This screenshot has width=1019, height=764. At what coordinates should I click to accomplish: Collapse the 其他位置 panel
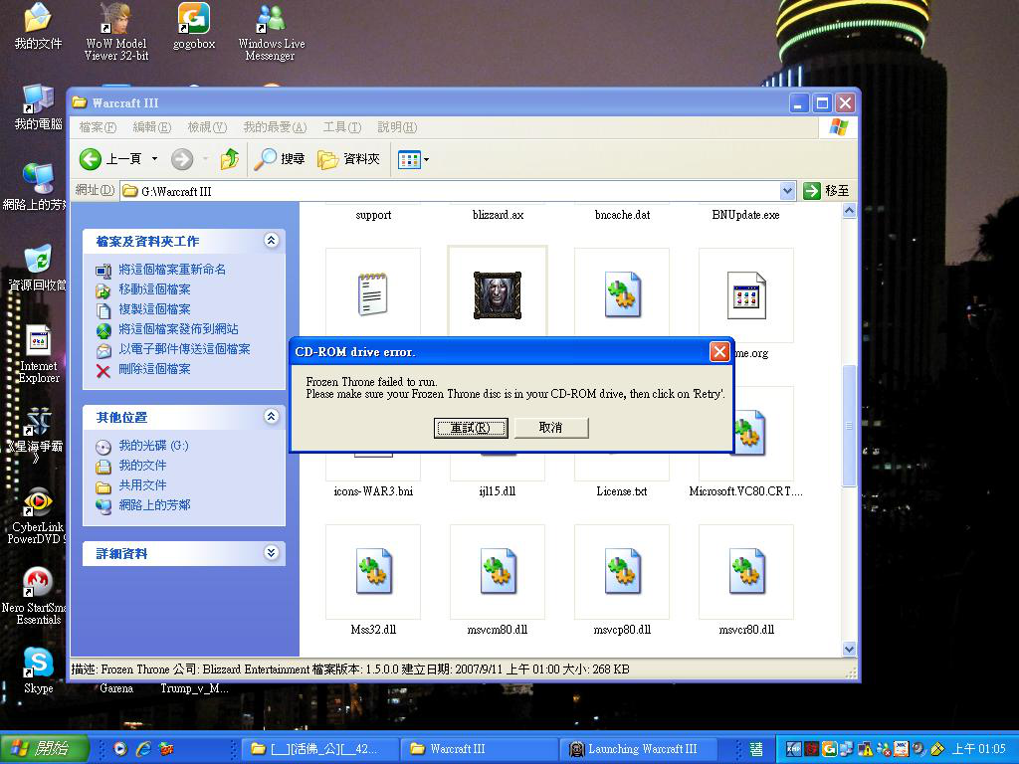271,417
